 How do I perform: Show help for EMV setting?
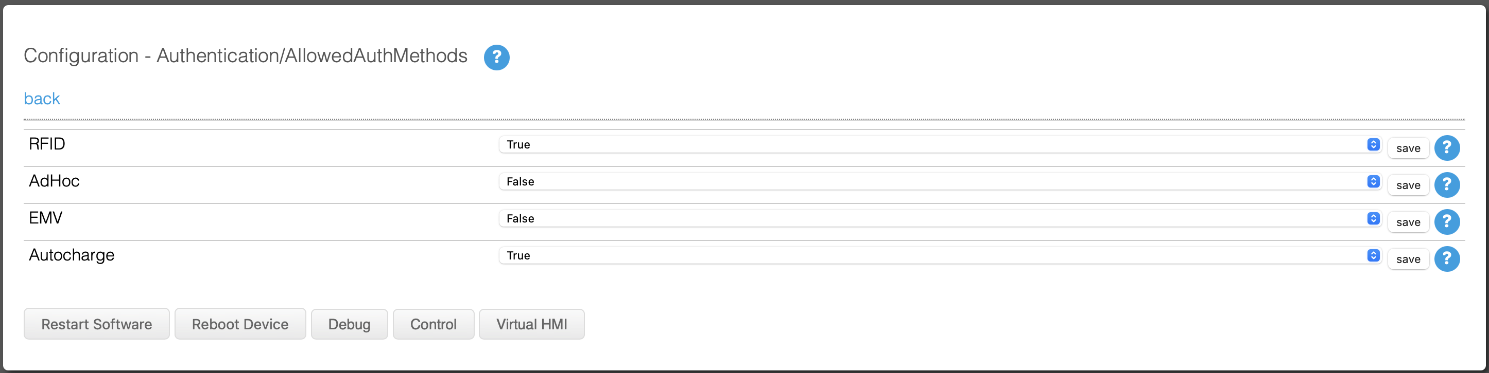click(x=1447, y=222)
